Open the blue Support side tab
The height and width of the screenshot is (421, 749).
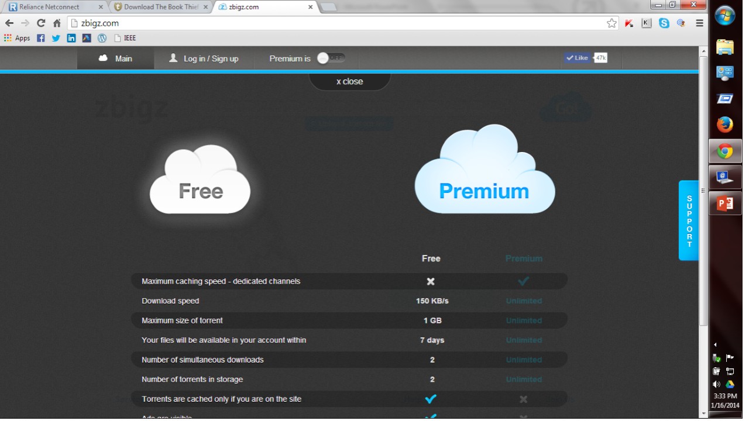[689, 220]
